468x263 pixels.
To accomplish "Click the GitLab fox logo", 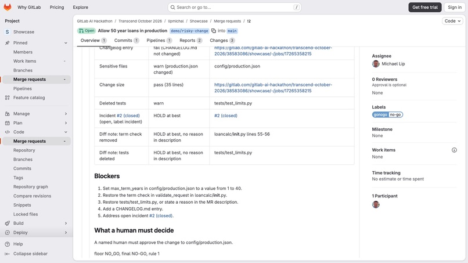I will click(x=8, y=7).
